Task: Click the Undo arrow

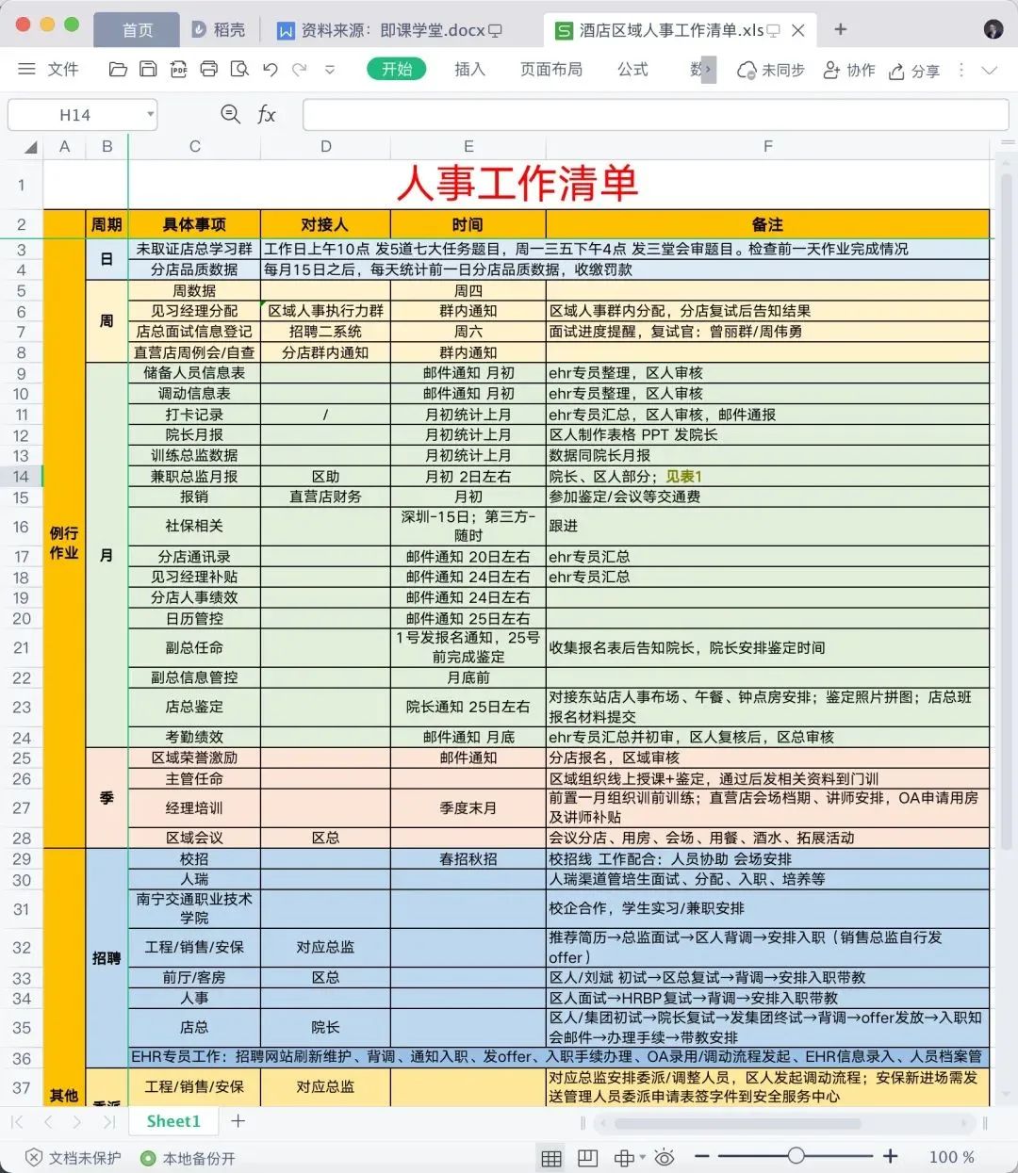Action: [x=271, y=69]
